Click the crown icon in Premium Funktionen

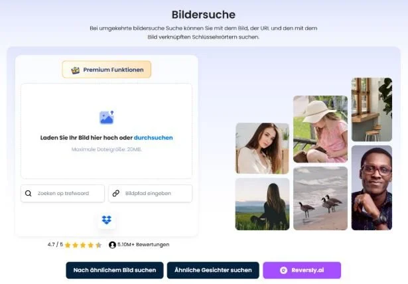[75, 70]
